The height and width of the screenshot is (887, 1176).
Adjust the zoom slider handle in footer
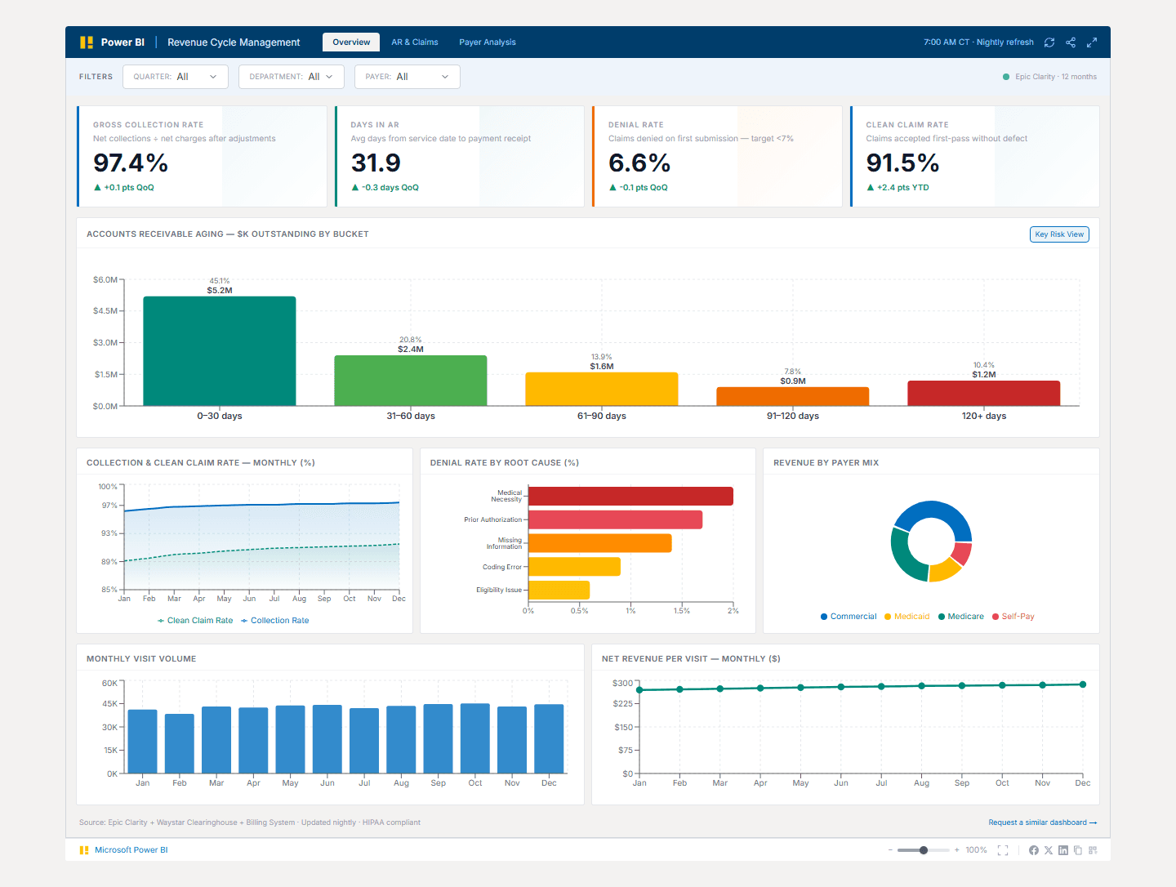coord(924,850)
